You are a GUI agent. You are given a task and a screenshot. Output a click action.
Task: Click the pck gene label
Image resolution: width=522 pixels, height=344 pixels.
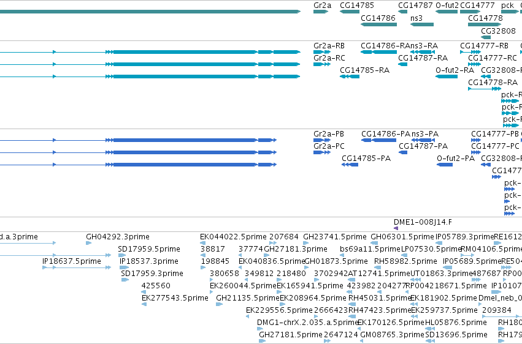coord(508,6)
